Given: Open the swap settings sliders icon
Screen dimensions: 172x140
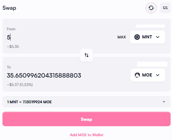Looking at the screenshot, I should [x=165, y=8].
